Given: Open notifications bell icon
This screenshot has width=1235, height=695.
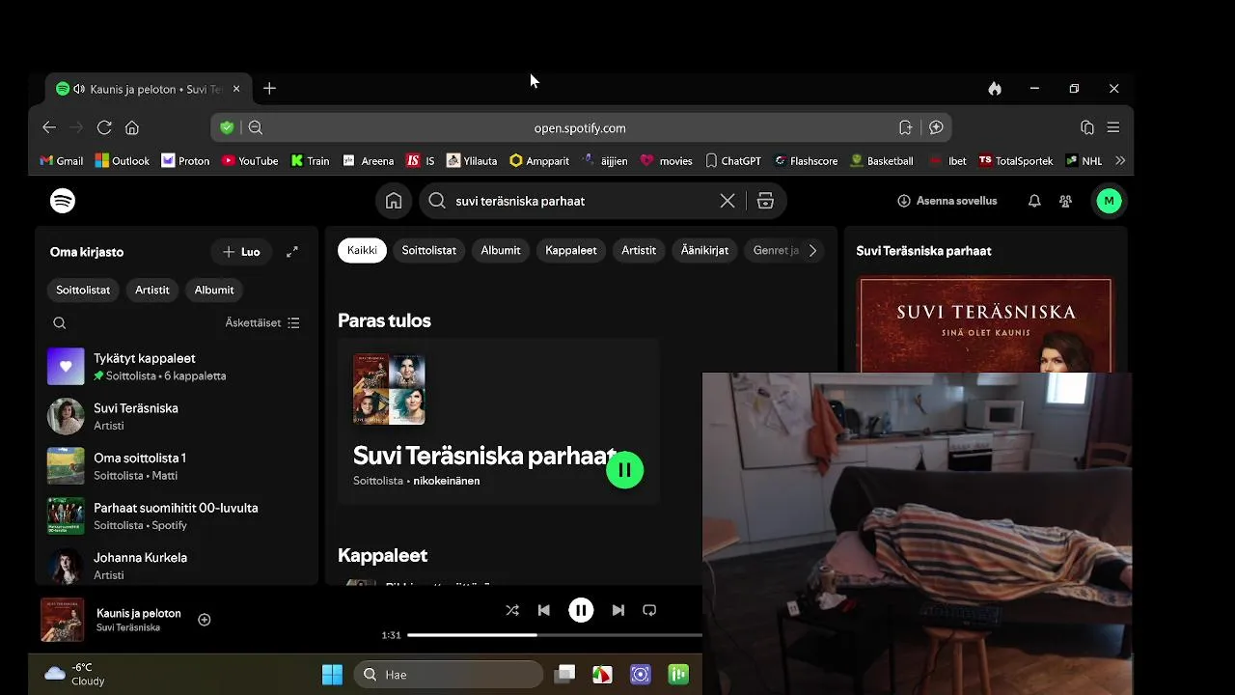Looking at the screenshot, I should tap(1034, 201).
